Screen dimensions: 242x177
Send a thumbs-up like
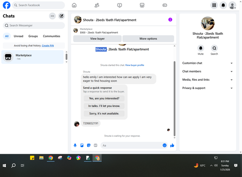[172, 146]
